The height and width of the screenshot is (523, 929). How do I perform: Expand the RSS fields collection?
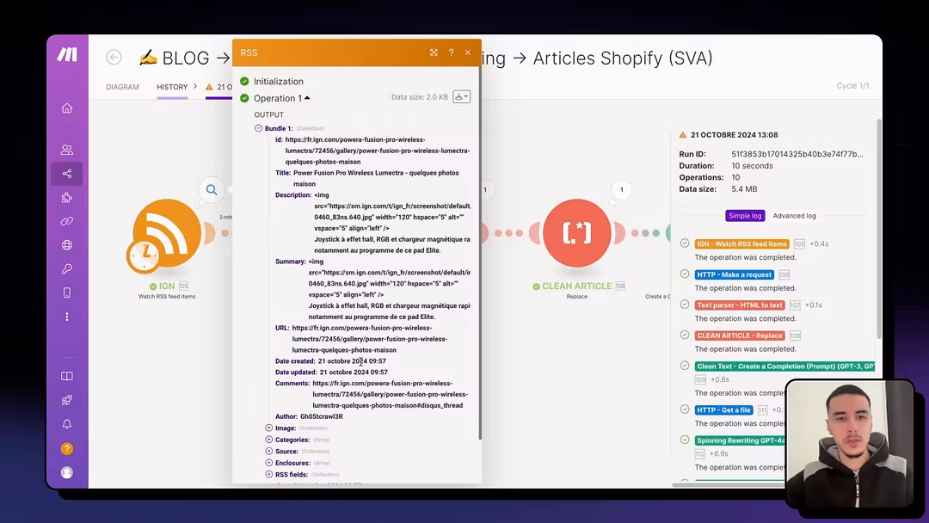(x=269, y=474)
